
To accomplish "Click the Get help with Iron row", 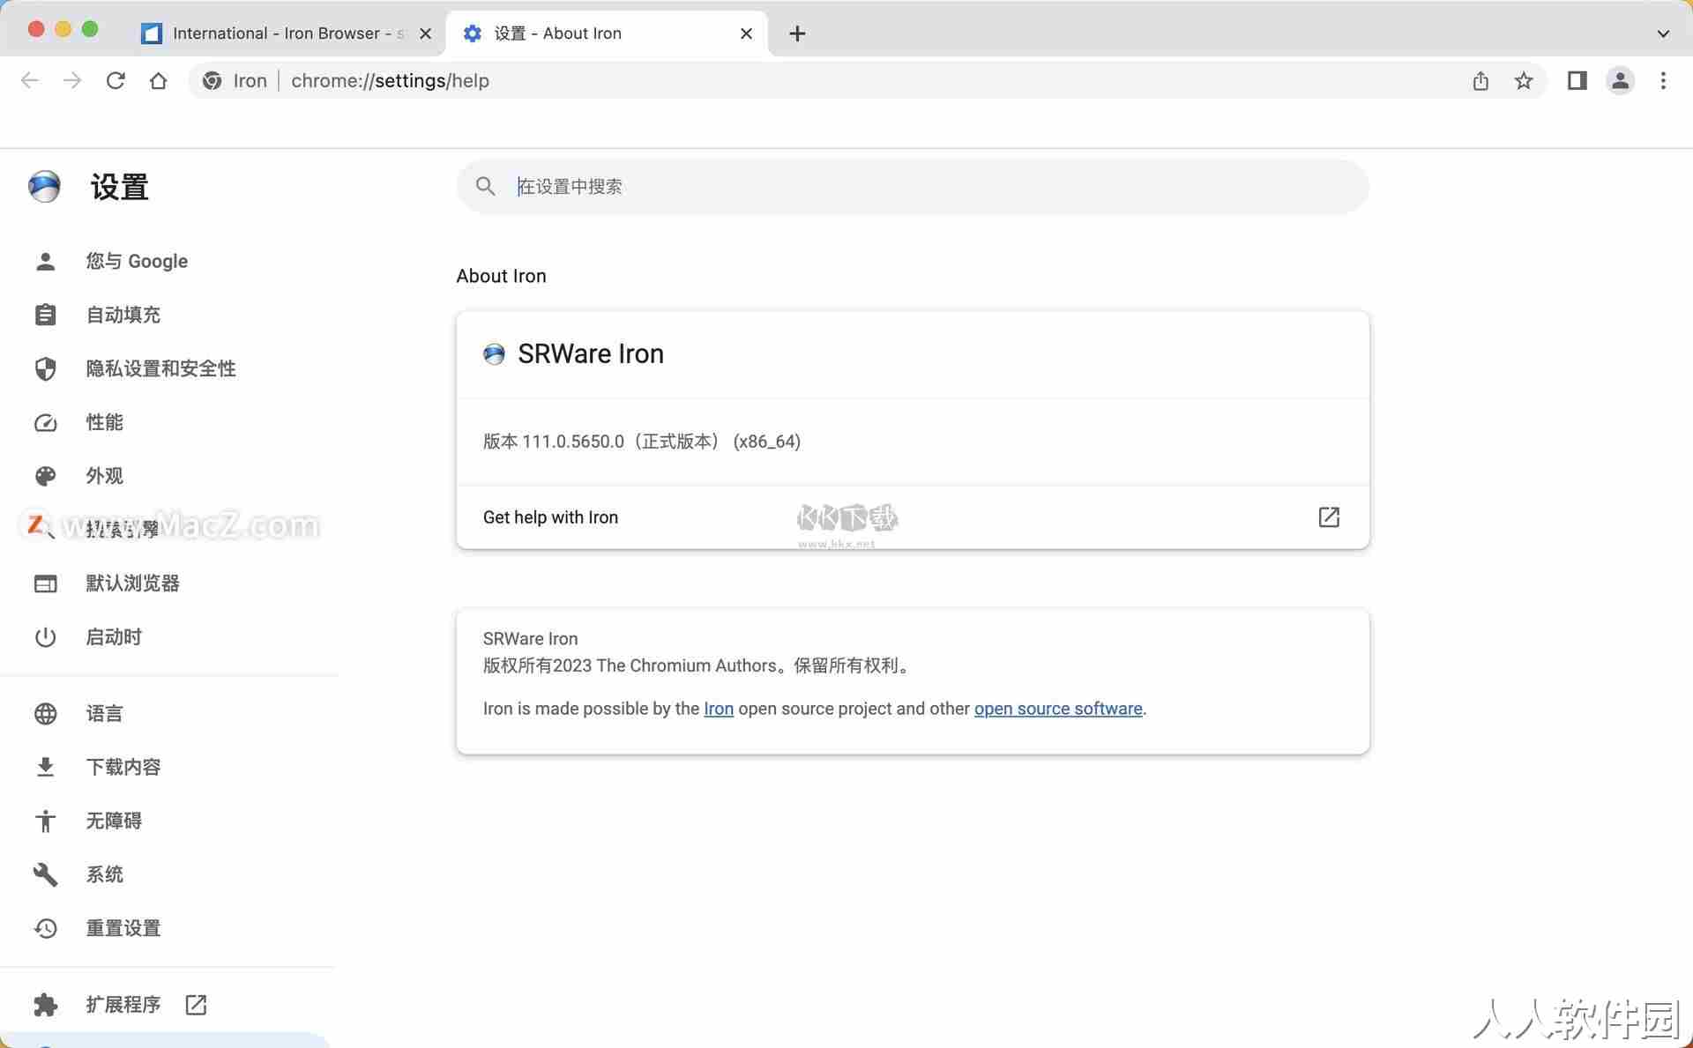I will [913, 517].
